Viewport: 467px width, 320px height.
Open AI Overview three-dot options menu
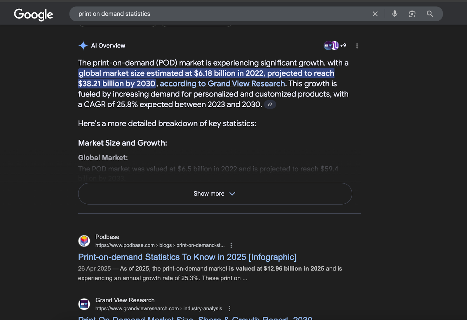(x=357, y=46)
